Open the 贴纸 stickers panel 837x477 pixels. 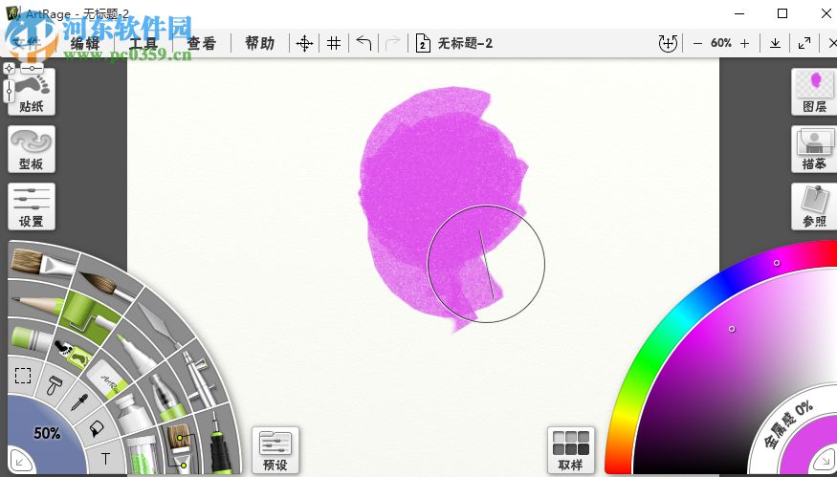click(x=32, y=92)
